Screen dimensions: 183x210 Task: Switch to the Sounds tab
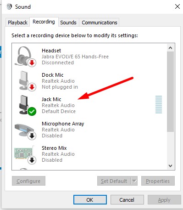tap(68, 23)
